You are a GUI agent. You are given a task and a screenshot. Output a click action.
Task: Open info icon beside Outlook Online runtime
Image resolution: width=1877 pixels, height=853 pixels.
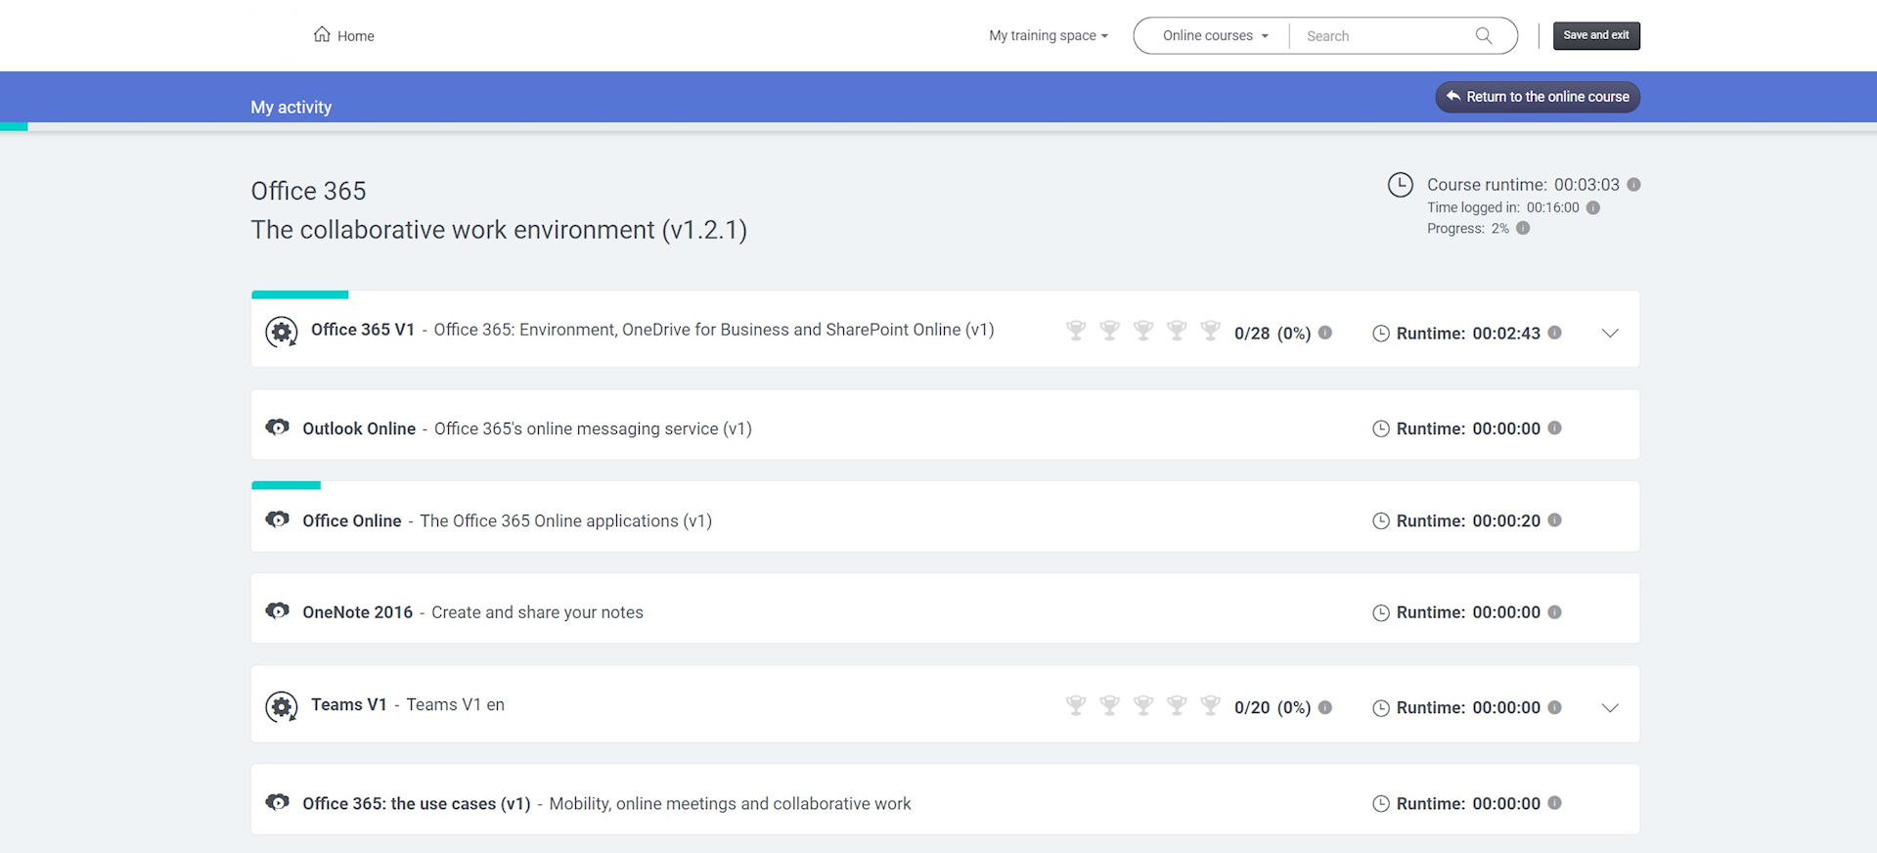tap(1555, 427)
